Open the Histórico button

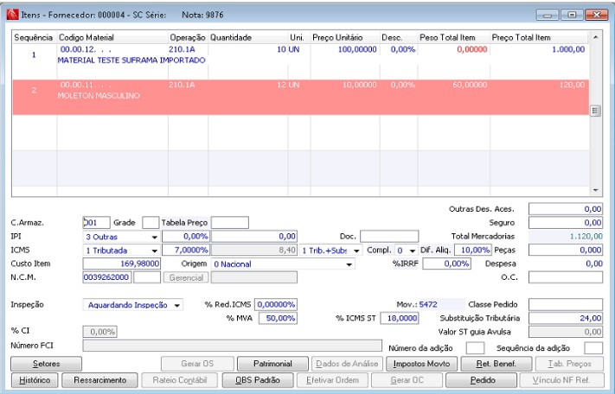[35, 380]
